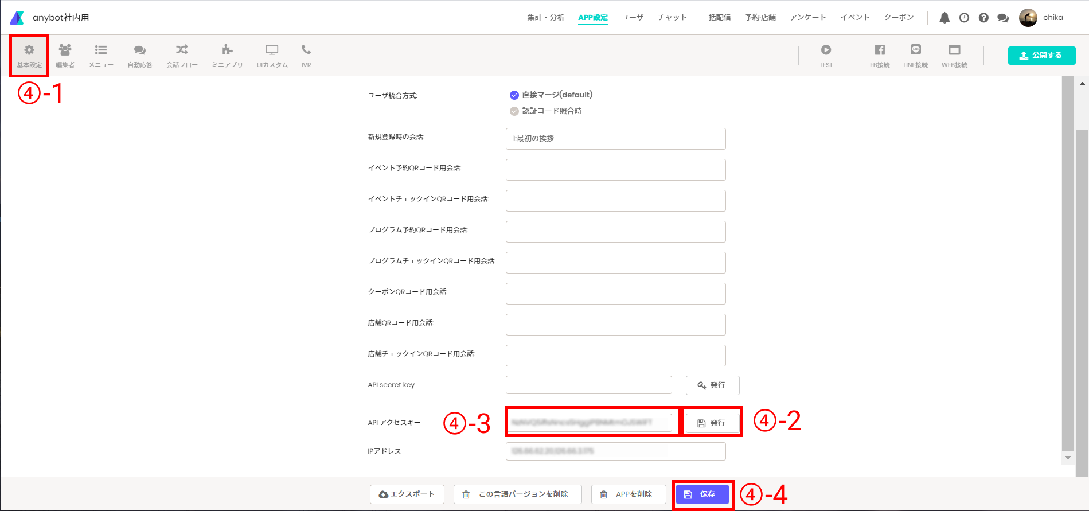The image size is (1089, 511).
Task: Click the chika username text
Action: tap(1053, 18)
